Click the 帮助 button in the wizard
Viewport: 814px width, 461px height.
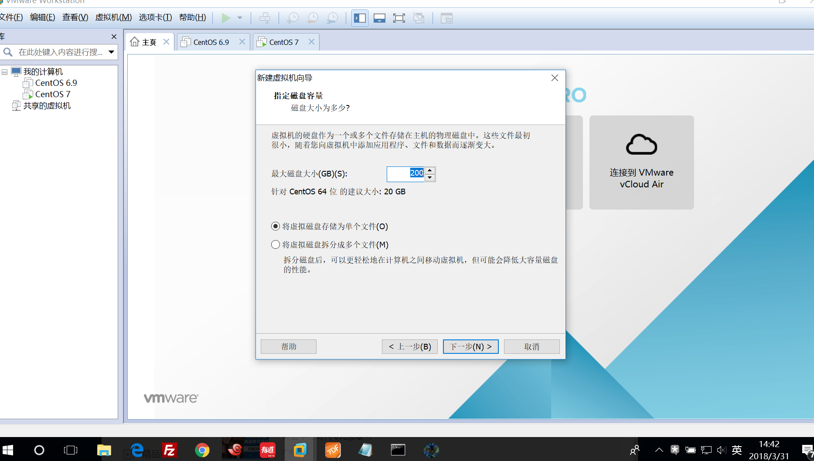point(289,346)
